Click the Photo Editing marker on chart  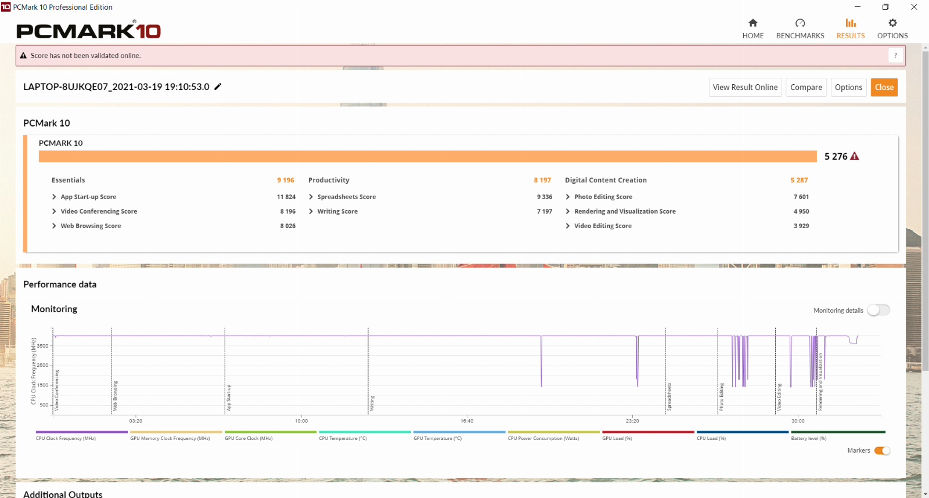click(x=721, y=397)
